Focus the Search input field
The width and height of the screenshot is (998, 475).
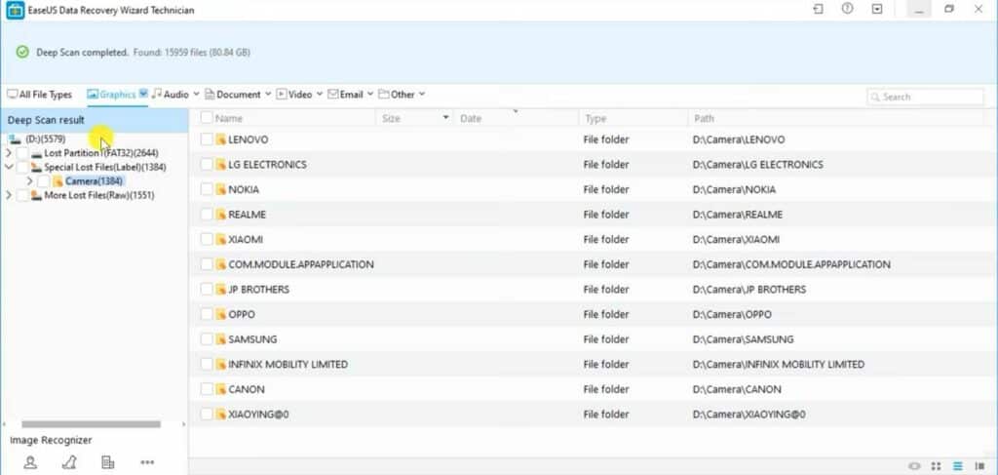pos(925,97)
